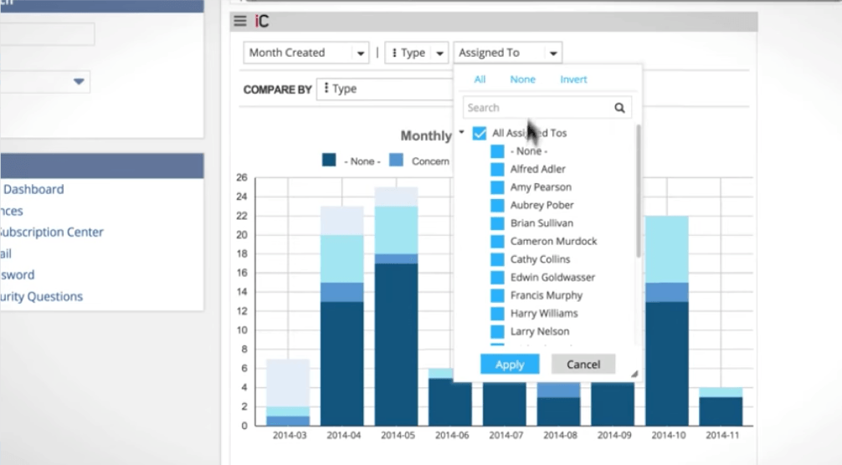Viewport: 842px width, 465px height.
Task: Uncheck the Amy Pearson checkbox
Action: (x=497, y=187)
